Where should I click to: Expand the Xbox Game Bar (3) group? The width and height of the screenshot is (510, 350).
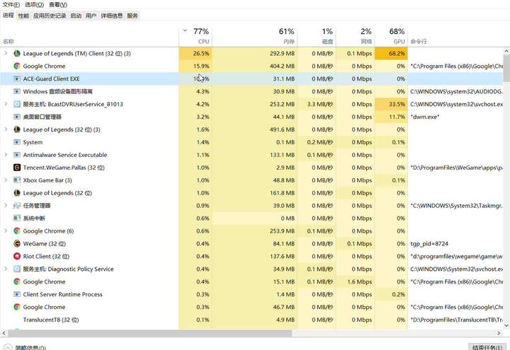[6, 180]
